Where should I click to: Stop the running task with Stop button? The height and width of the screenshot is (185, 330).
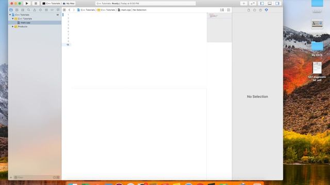(36, 4)
